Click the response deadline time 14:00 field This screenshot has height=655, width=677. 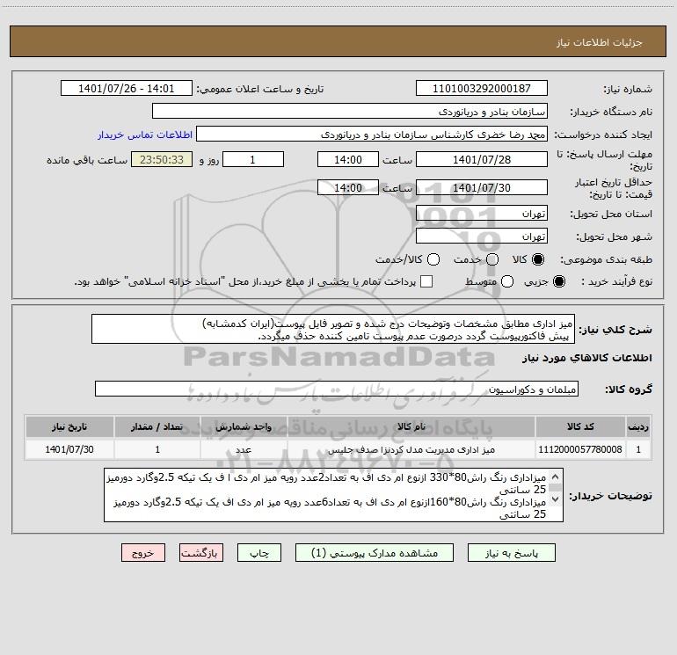[348, 159]
